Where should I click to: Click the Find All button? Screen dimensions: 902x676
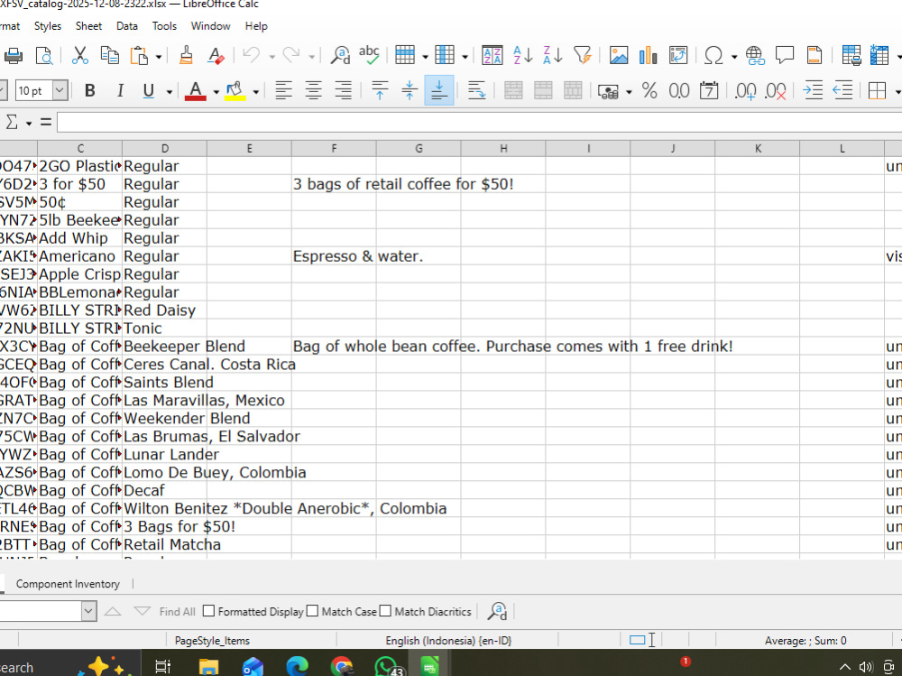pos(177,612)
